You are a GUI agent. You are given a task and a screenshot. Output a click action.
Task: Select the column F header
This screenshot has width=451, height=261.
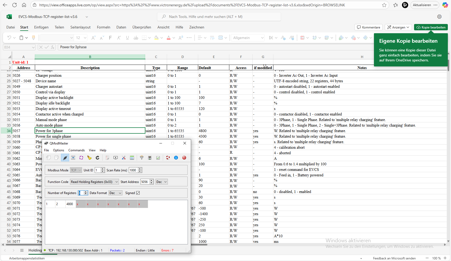coord(241,57)
